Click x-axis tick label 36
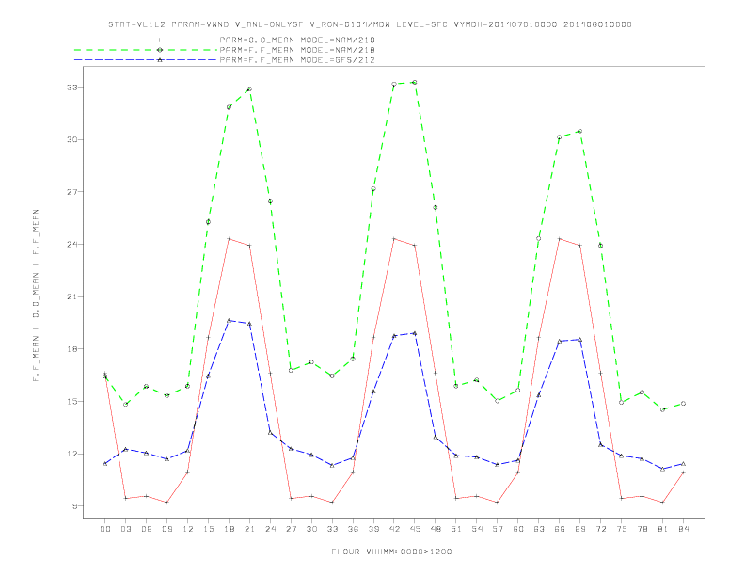The width and height of the screenshot is (745, 576). (353, 529)
